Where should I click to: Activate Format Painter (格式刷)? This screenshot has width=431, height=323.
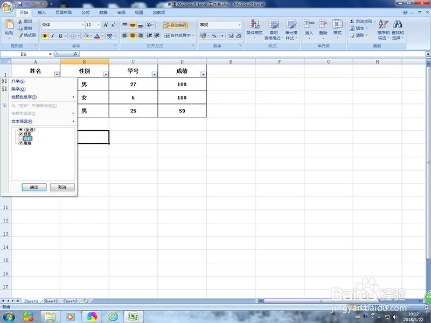(x=26, y=35)
